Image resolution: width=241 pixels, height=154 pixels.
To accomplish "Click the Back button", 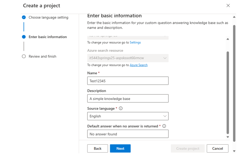I will point(97,148).
